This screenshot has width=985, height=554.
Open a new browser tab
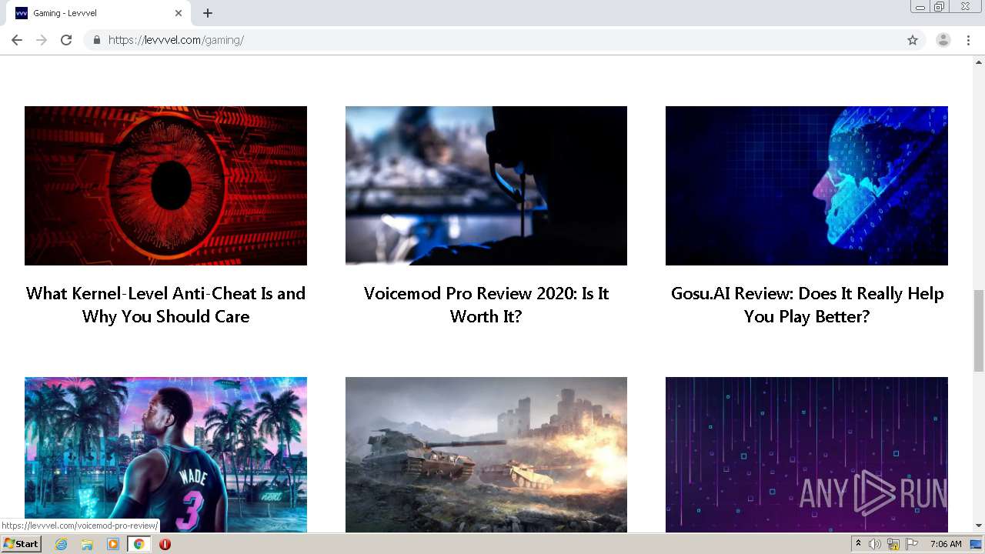(208, 13)
